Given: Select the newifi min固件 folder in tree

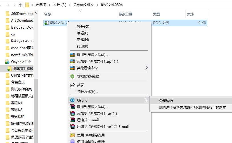Looking at the screenshot, I should click(22, 55).
